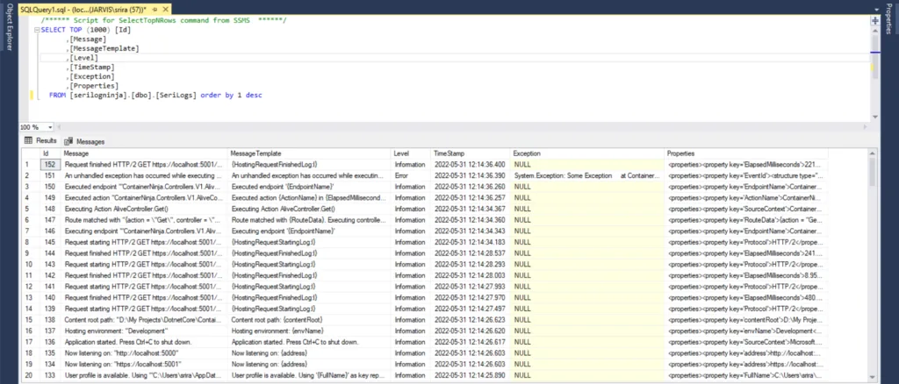Image resolution: width=899 pixels, height=384 pixels.
Task: Click the Message column header
Action: coord(145,153)
